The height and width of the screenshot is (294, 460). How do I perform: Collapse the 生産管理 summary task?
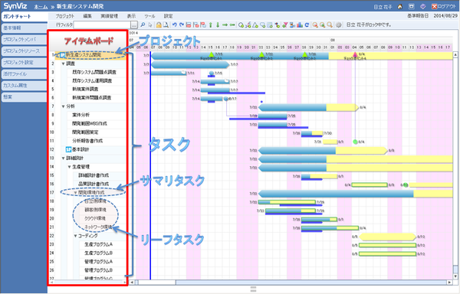coord(70,167)
